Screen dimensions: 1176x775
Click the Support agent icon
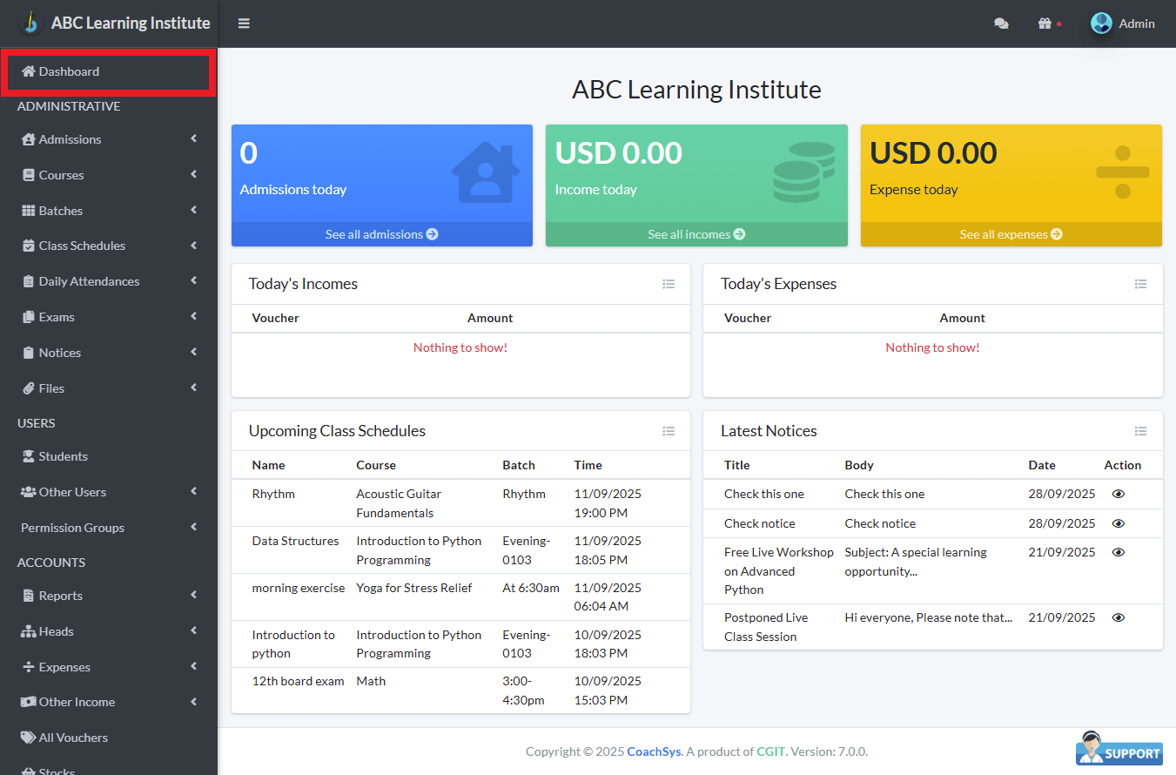point(1119,749)
